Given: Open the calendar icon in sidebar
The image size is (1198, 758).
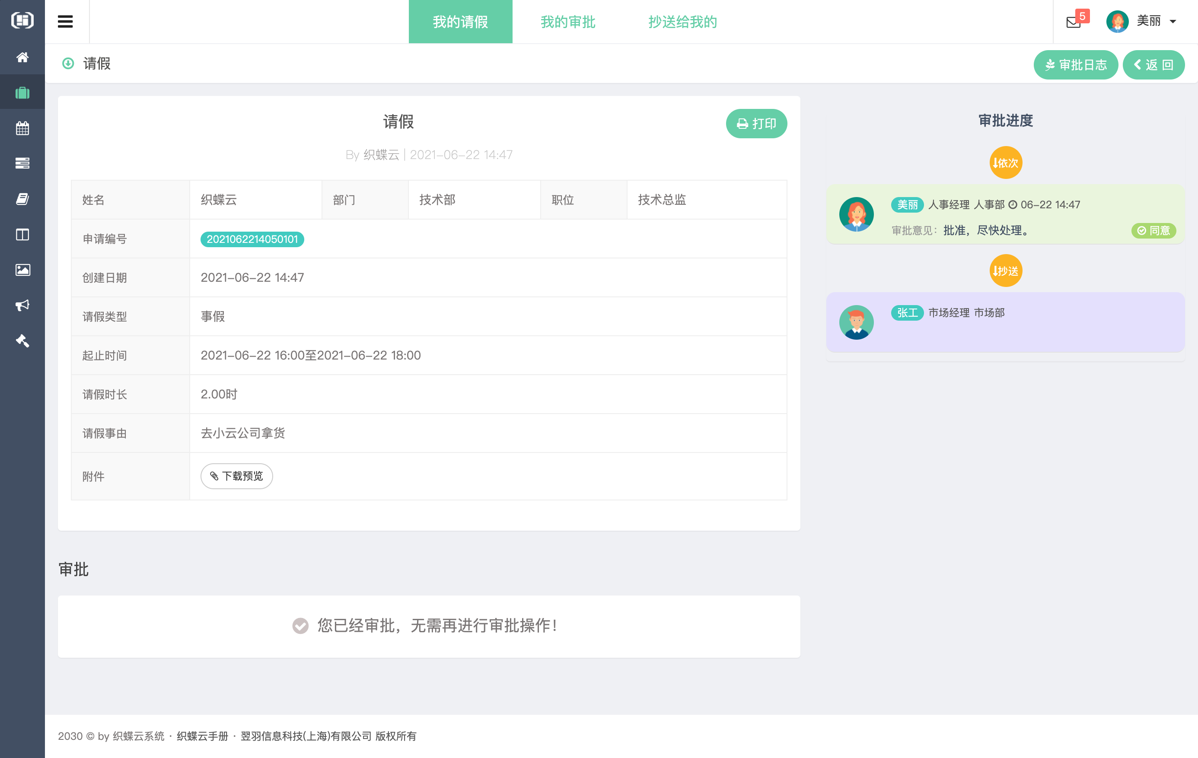Looking at the screenshot, I should click(22, 128).
